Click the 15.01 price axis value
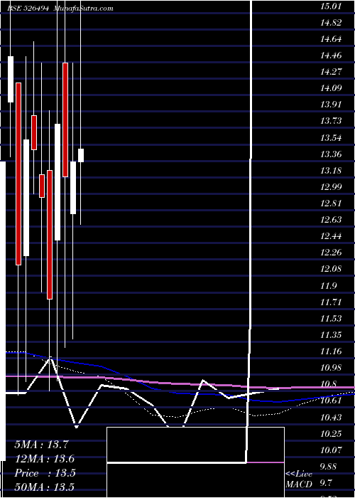Screen dimensions: 355x498 point(331,6)
